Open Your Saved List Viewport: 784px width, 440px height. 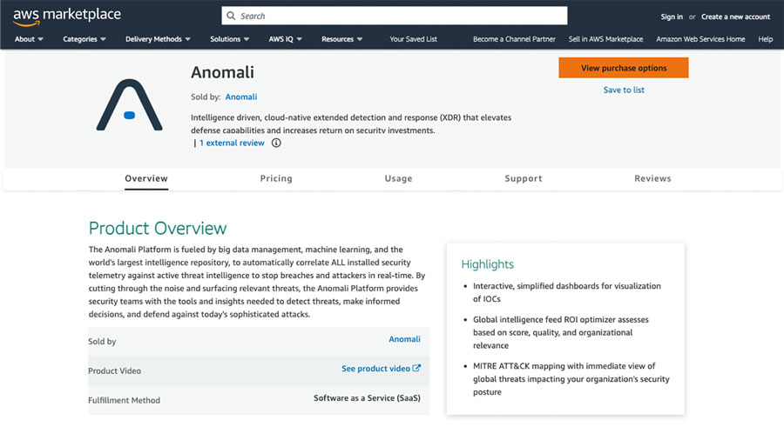pyautogui.click(x=414, y=39)
